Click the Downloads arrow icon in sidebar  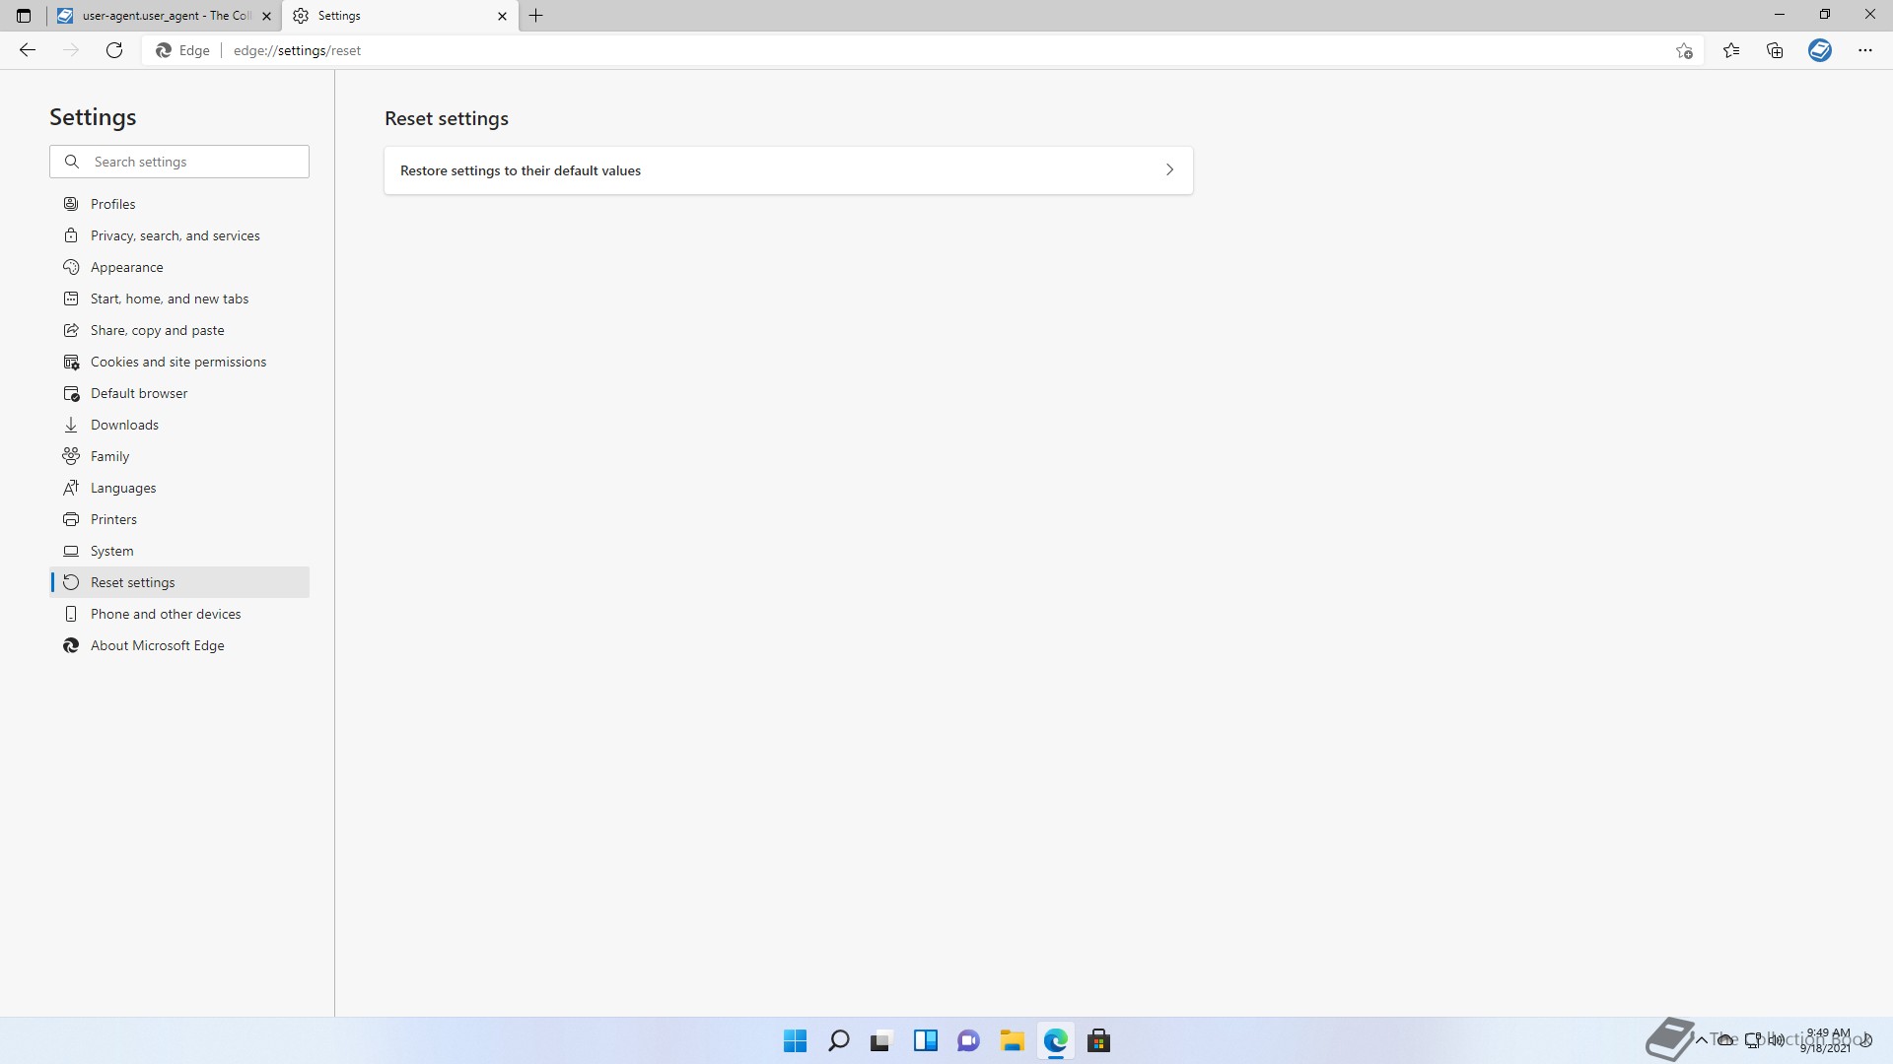tap(71, 425)
